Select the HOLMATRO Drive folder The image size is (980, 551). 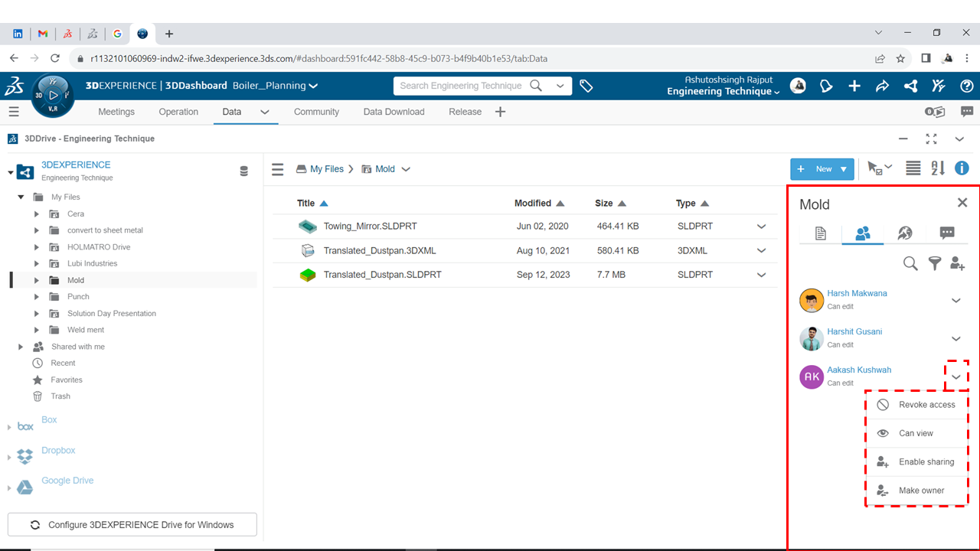99,247
